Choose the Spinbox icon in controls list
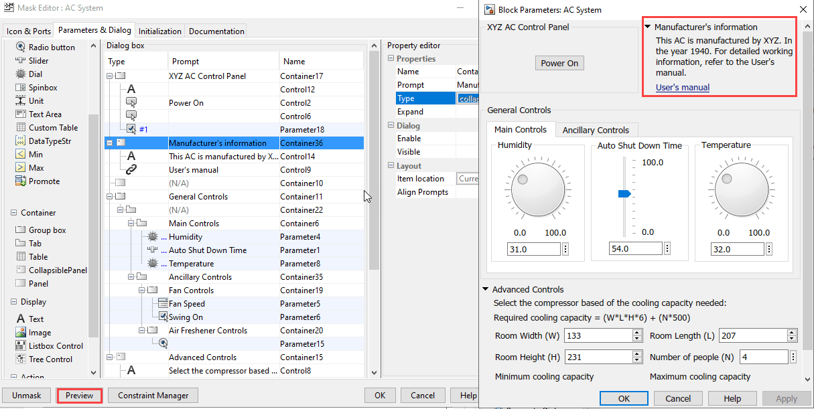Image resolution: width=814 pixels, height=409 pixels. pos(20,88)
